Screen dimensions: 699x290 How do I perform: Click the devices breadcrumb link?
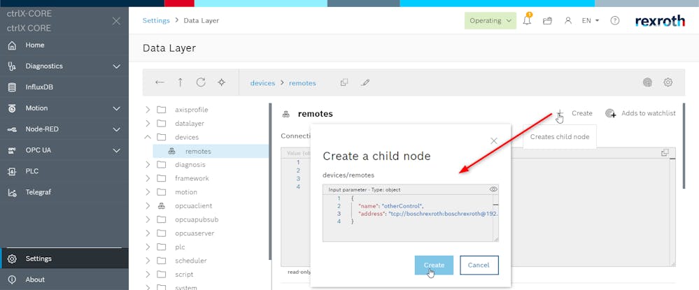[x=262, y=83]
